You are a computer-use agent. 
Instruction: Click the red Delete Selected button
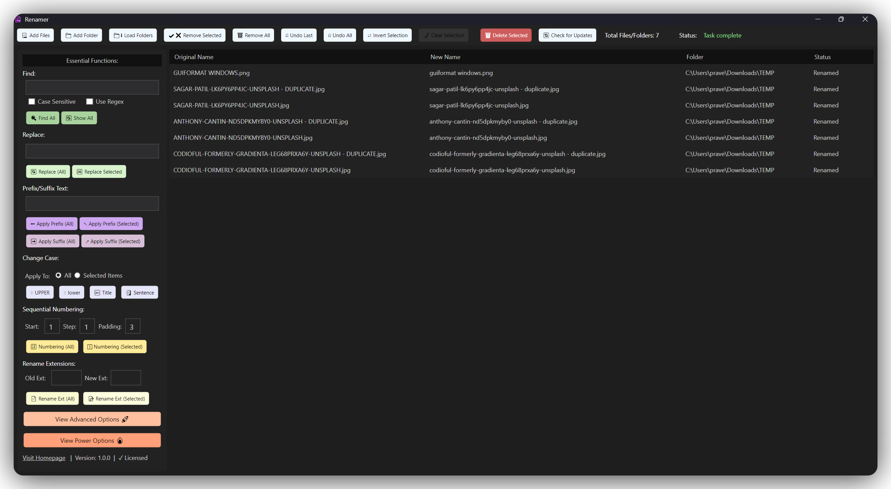pyautogui.click(x=506, y=35)
